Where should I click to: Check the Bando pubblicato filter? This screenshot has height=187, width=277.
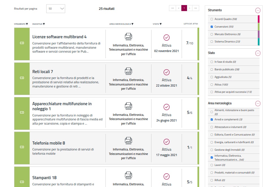tap(212, 69)
